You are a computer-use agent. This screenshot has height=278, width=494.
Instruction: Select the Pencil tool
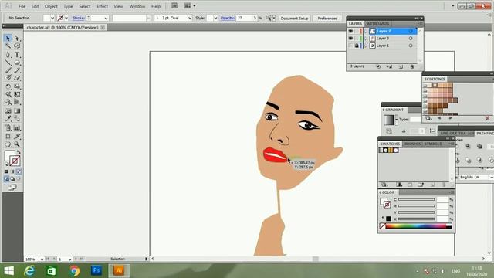(17, 70)
